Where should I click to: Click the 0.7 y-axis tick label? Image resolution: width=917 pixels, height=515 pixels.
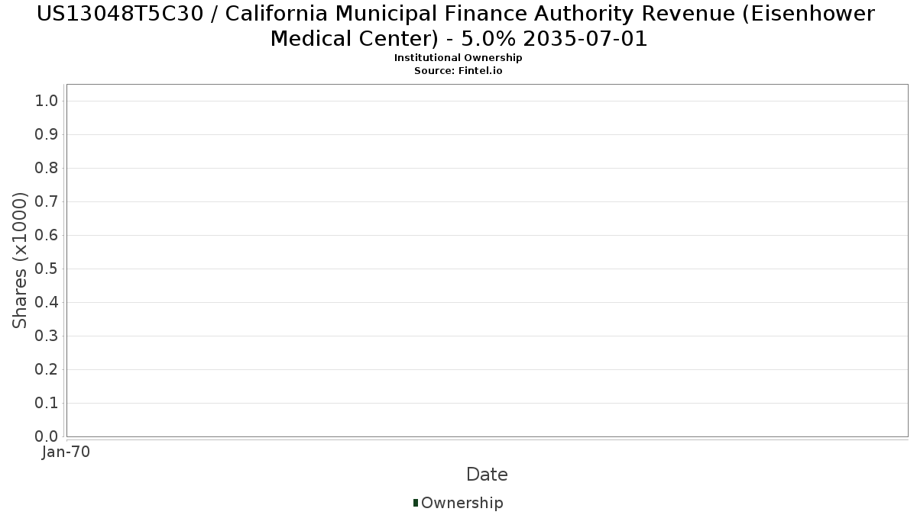tap(47, 201)
